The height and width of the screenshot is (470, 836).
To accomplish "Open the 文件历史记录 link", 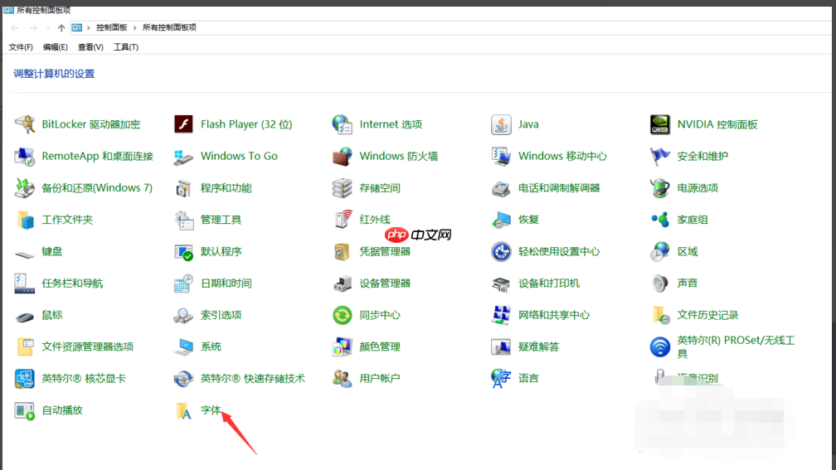I will tap(707, 315).
